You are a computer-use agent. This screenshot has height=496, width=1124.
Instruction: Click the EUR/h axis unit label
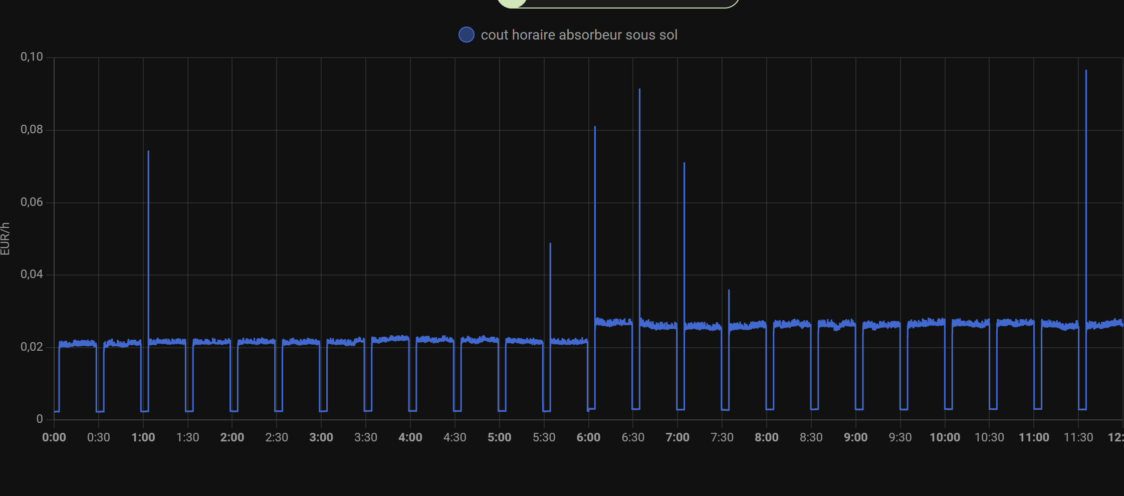pyautogui.click(x=5, y=238)
